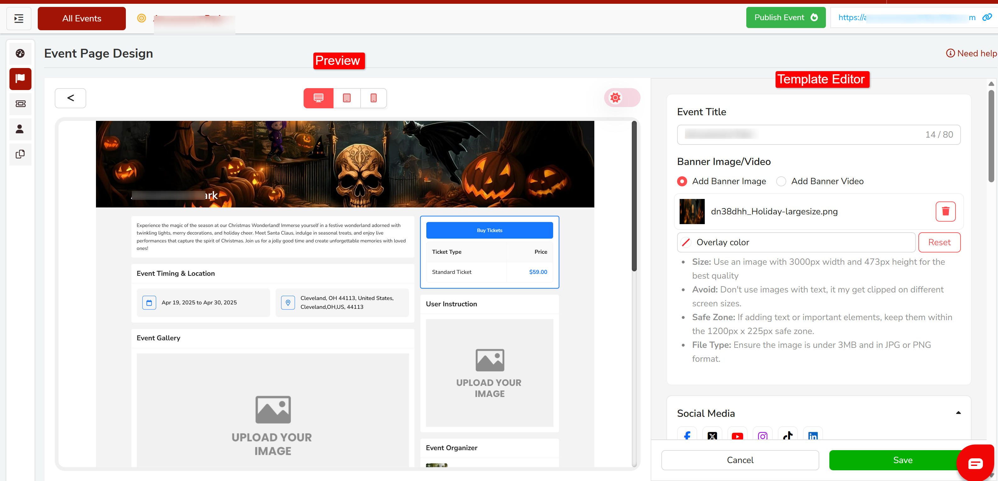Click the person icon in sidebar

click(20, 129)
